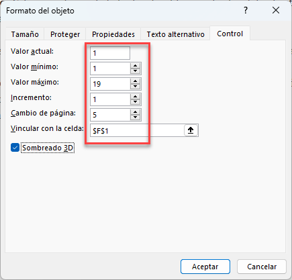Increase Incremento with up arrow
This screenshot has width=292, height=280.
[135, 97]
